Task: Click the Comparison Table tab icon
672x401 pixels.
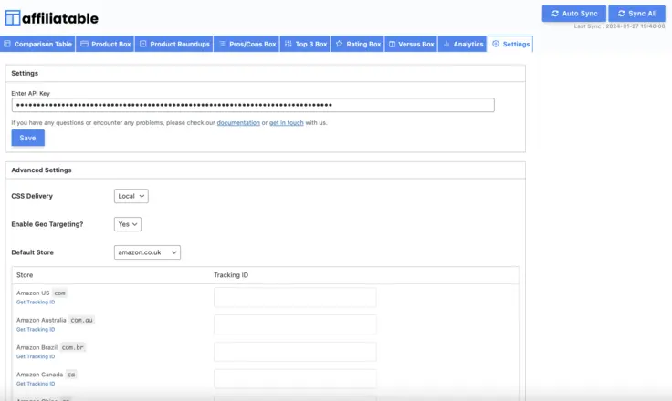Action: point(7,44)
